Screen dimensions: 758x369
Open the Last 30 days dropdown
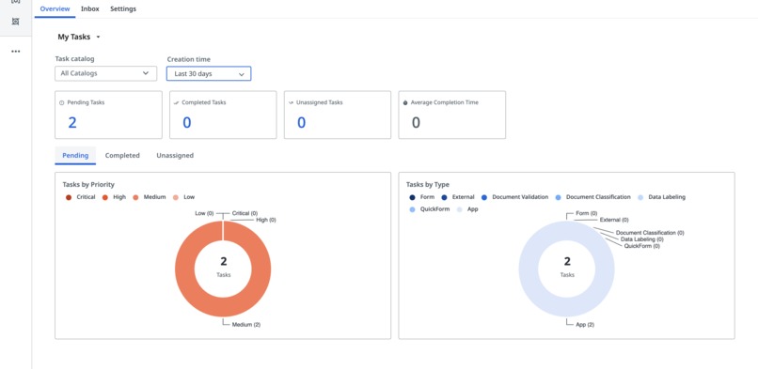[209, 74]
